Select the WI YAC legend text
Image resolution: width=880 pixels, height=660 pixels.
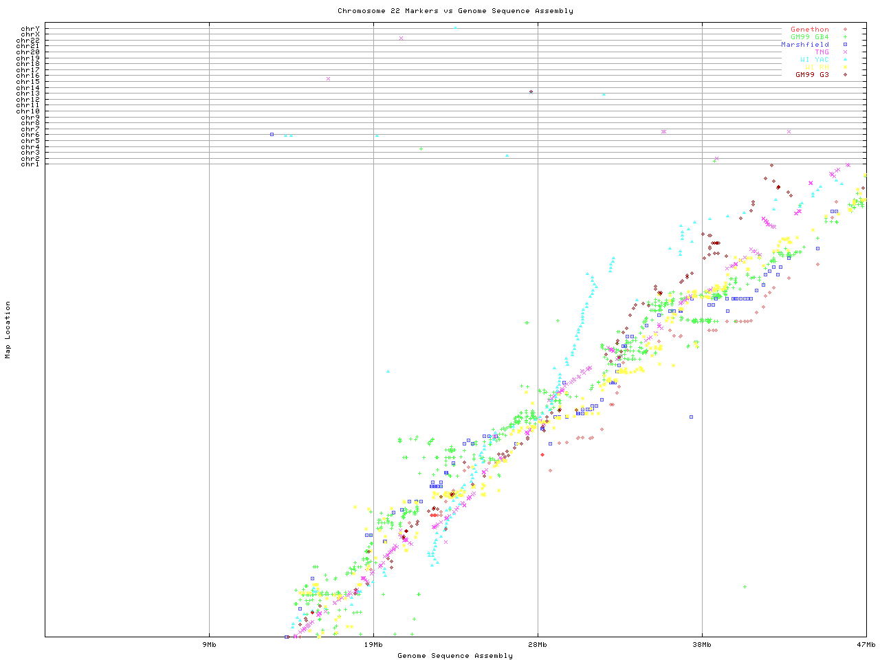pos(814,60)
